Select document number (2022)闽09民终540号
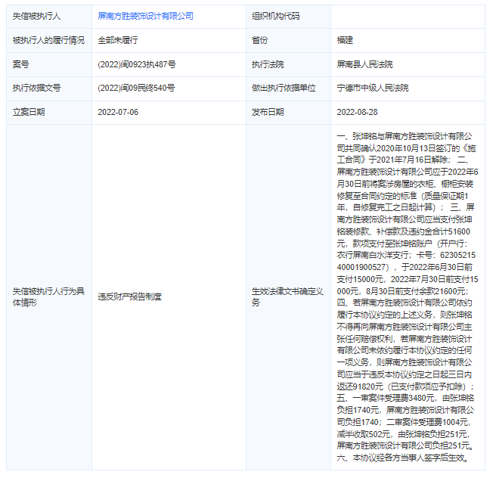496x478 pixels. pyautogui.click(x=136, y=88)
